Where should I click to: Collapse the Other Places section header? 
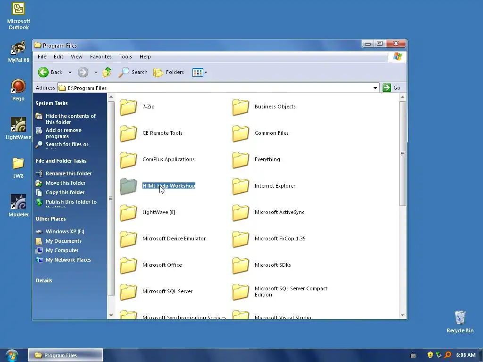[x=50, y=219]
